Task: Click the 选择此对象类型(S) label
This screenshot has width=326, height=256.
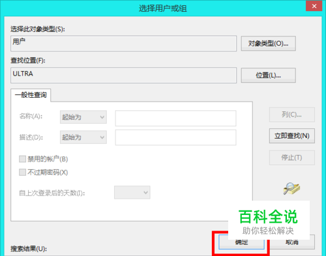Action: [x=38, y=29]
